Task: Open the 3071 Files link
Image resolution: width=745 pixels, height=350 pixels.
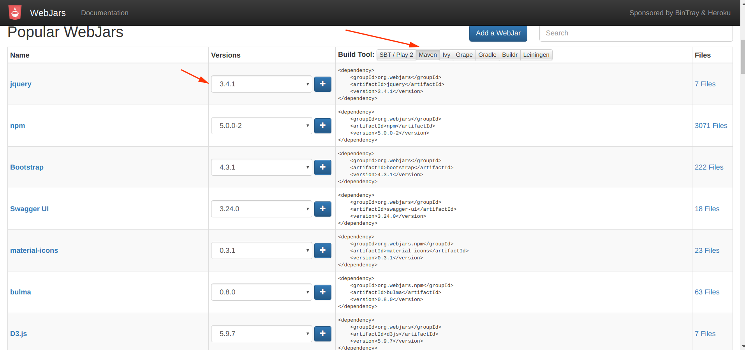Action: pyautogui.click(x=711, y=126)
